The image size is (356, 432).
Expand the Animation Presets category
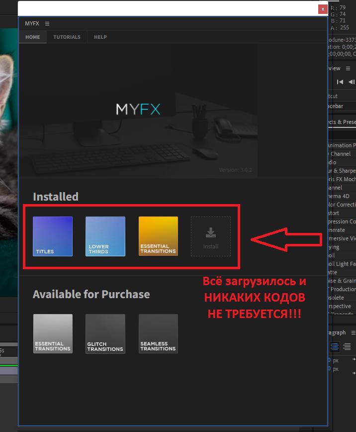click(342, 145)
